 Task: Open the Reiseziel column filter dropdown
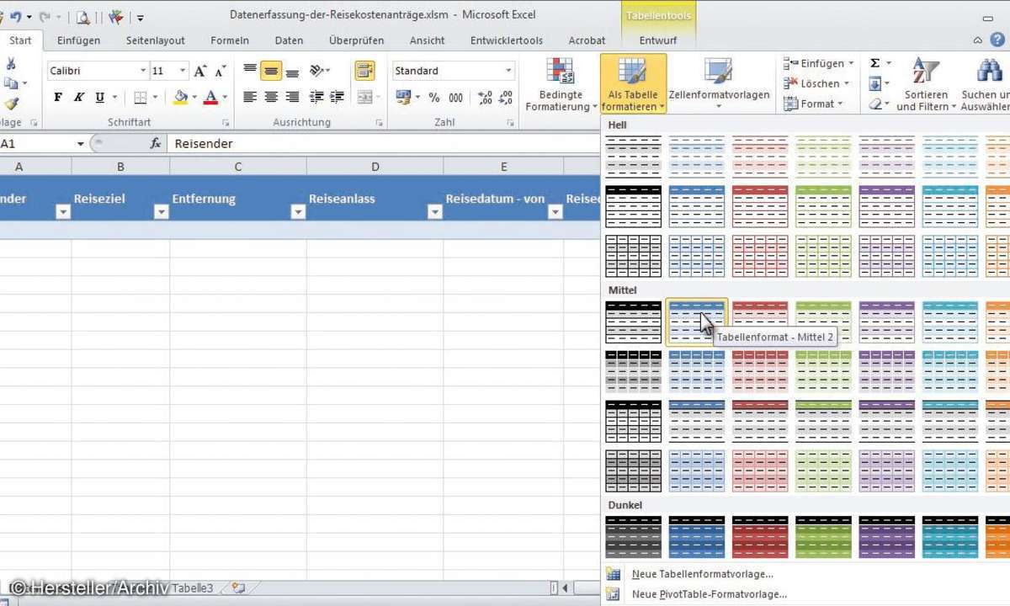pos(162,212)
